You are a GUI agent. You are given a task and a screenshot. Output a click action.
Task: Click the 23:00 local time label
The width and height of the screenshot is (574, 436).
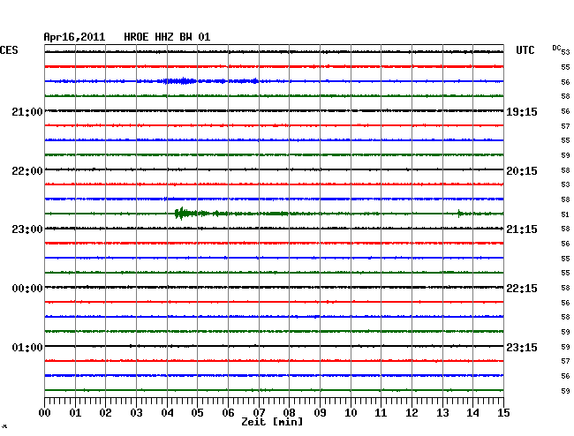click(x=27, y=229)
